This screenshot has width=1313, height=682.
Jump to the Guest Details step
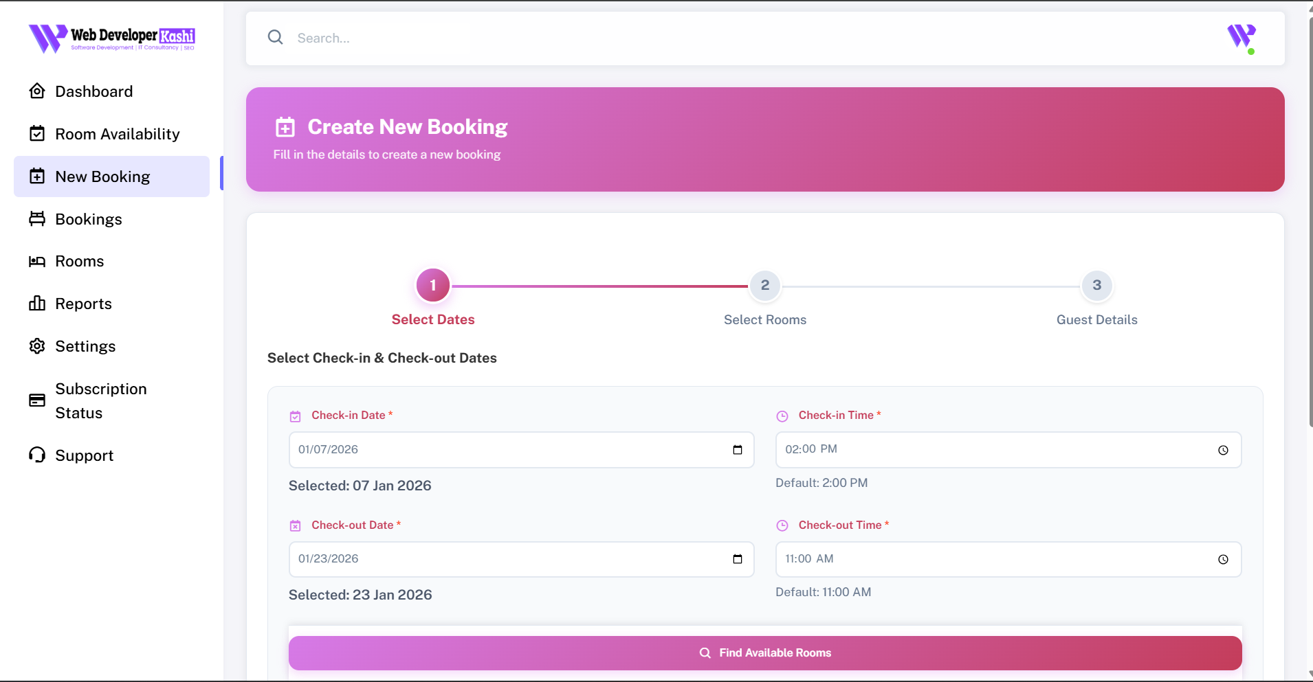point(1096,285)
